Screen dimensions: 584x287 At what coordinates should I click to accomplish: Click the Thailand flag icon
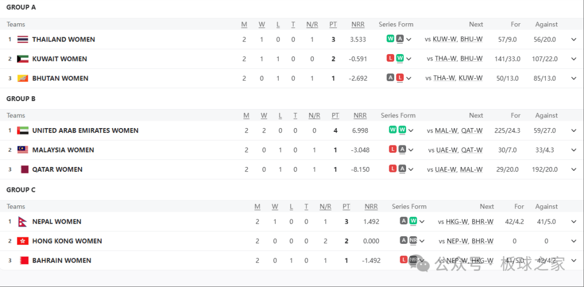pos(23,39)
